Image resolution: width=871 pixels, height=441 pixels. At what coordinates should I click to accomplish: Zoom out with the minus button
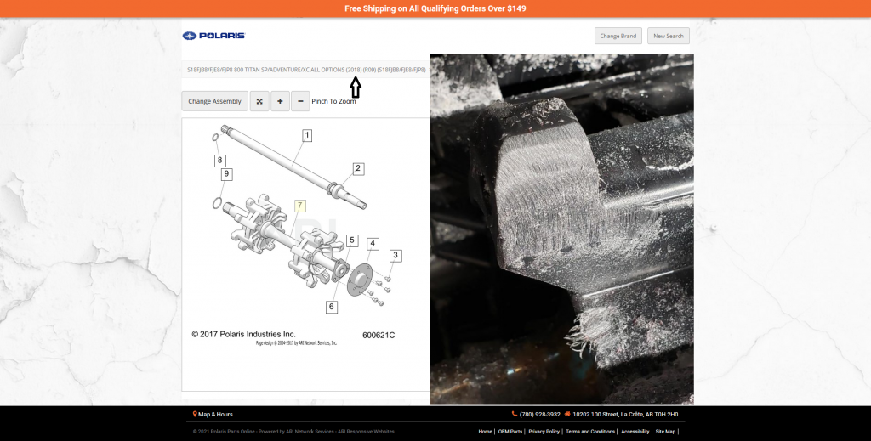[300, 101]
